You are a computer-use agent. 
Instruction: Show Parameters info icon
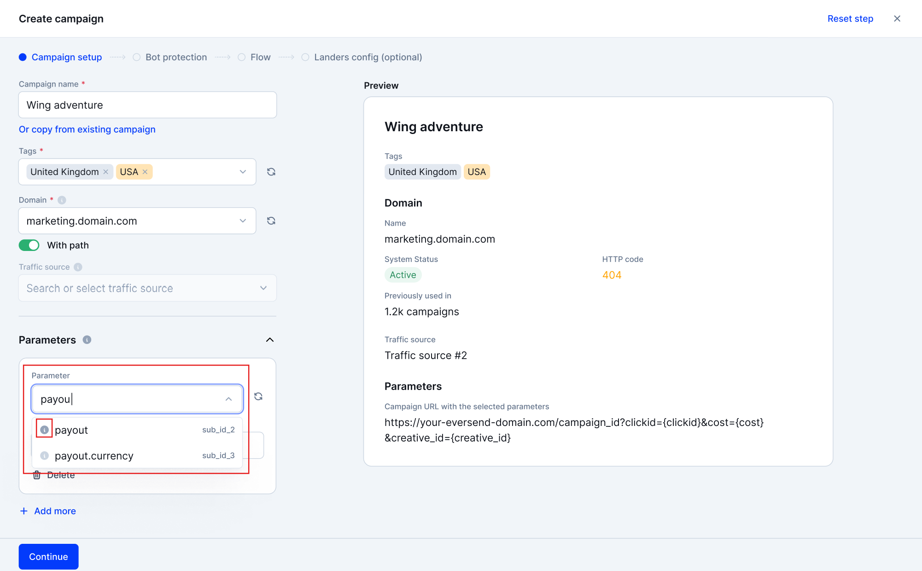[x=87, y=340]
